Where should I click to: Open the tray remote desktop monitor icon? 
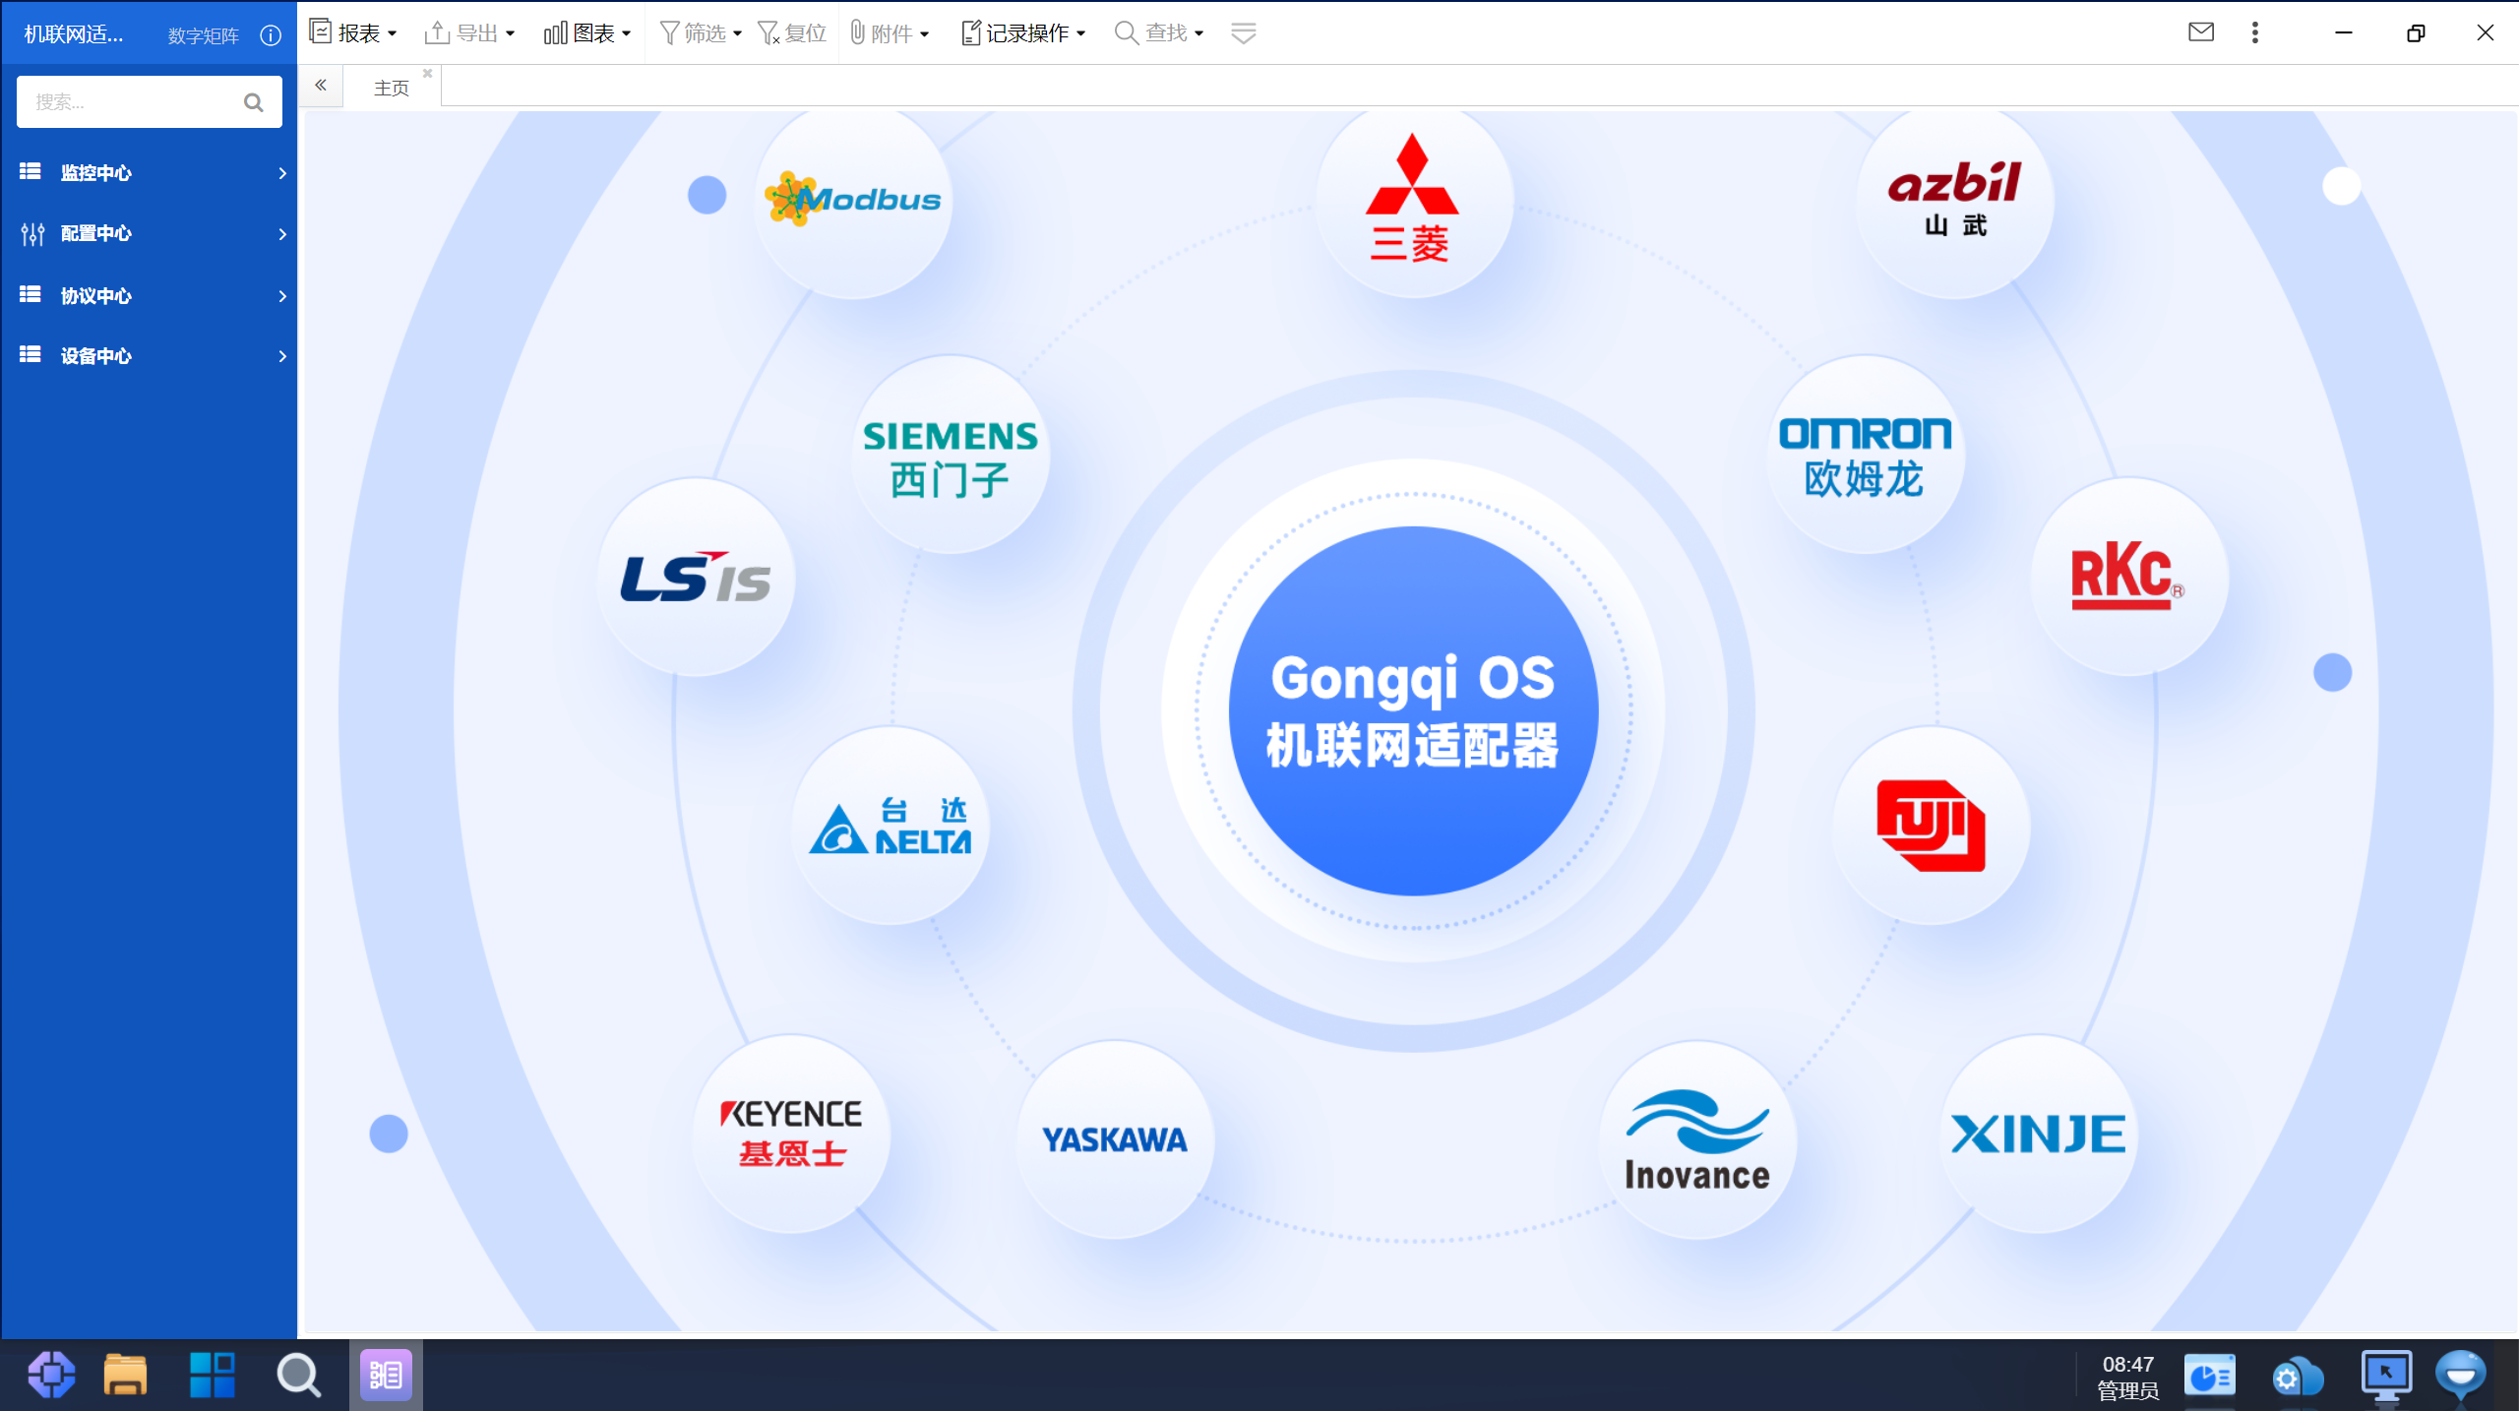[x=2386, y=1375]
